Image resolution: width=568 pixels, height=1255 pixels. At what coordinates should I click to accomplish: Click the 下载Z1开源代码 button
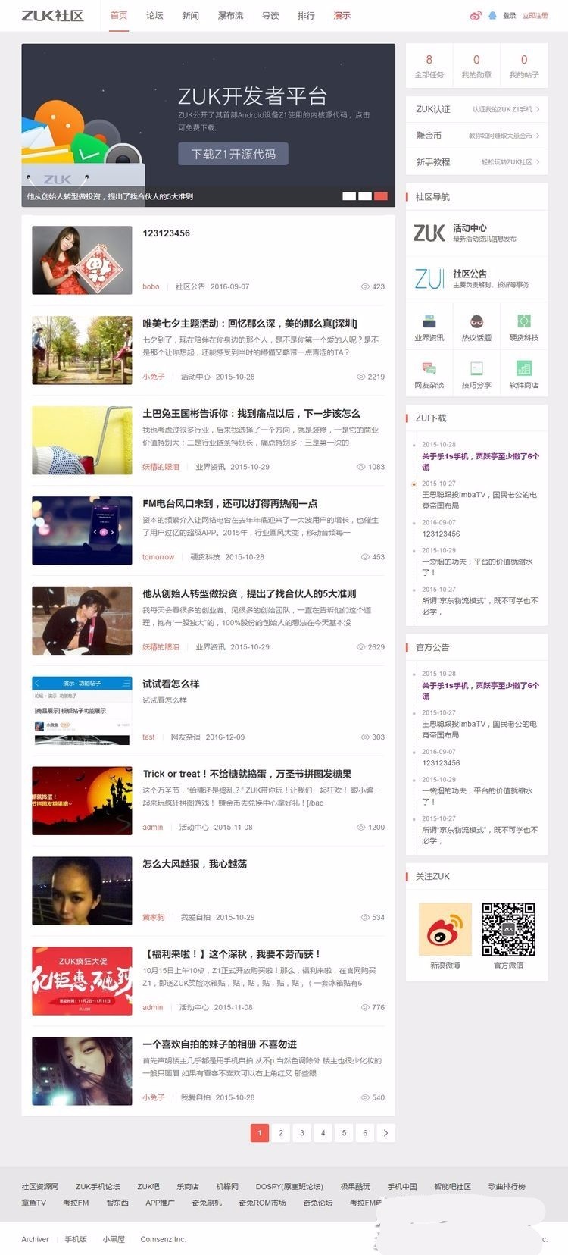[x=233, y=154]
